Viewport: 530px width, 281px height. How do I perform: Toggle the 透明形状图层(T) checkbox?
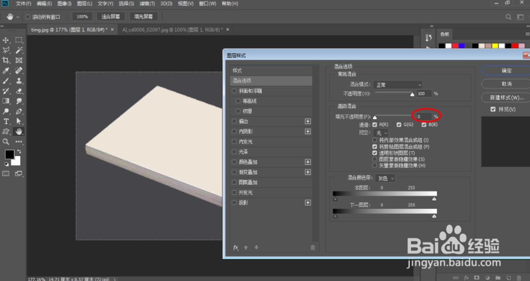click(375, 153)
